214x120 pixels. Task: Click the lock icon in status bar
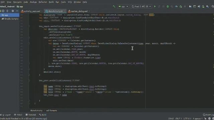click(x=205, y=119)
